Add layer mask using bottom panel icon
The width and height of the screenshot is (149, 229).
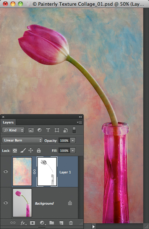tap(32, 223)
